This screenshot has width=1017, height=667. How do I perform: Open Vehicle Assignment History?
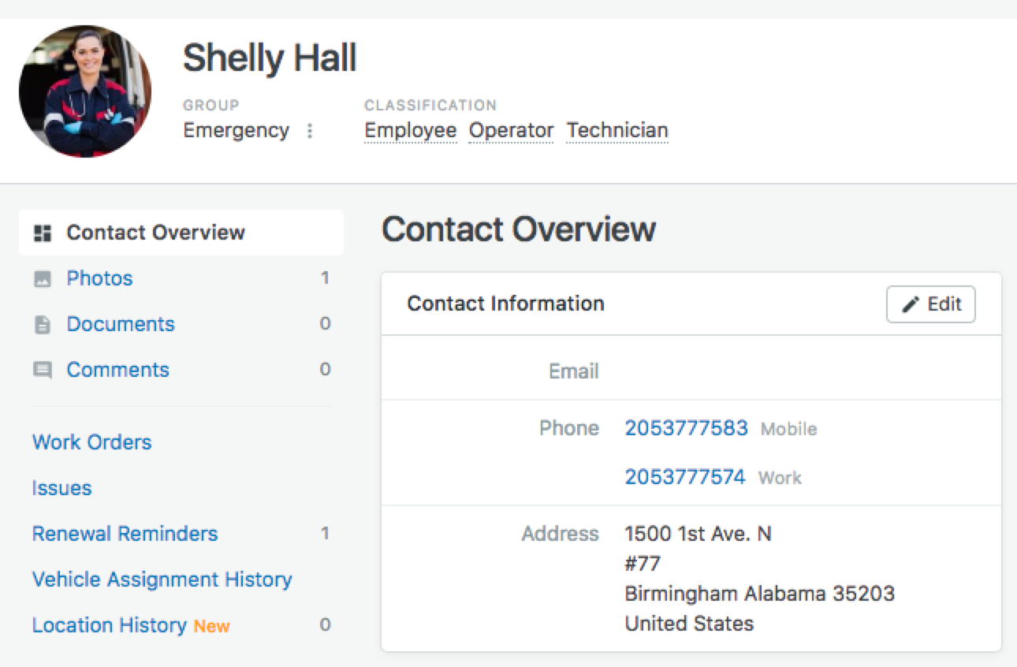tap(162, 579)
